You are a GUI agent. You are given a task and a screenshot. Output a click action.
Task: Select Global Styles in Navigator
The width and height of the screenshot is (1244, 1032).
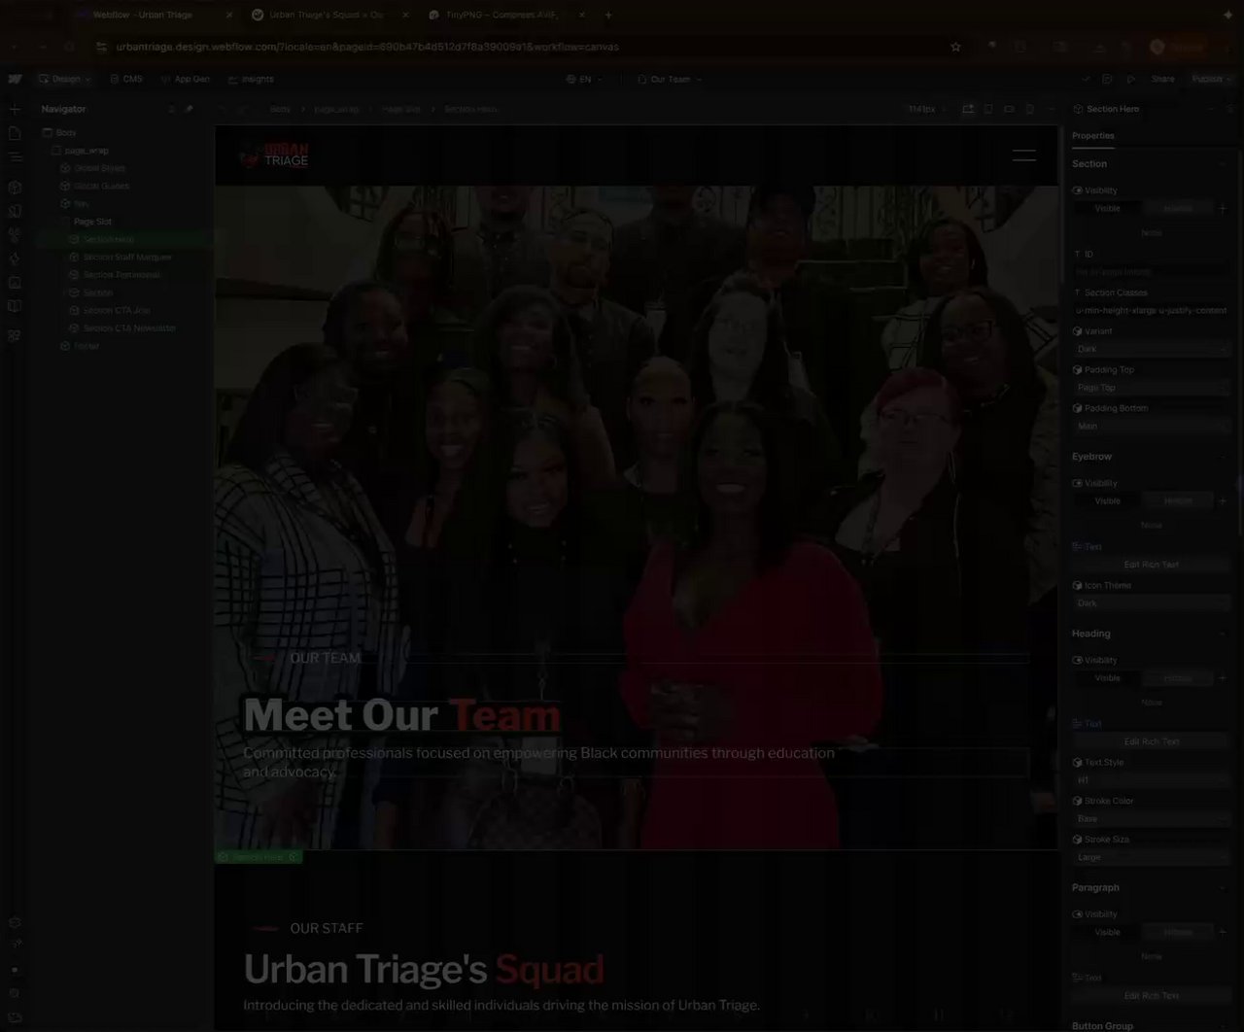99,168
